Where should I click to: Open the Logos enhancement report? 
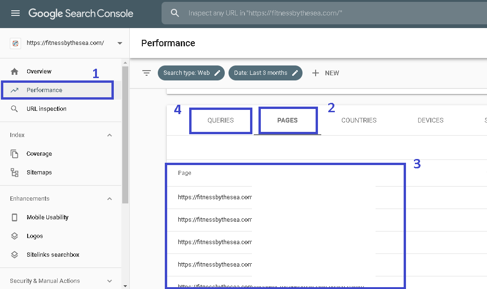tap(35, 236)
